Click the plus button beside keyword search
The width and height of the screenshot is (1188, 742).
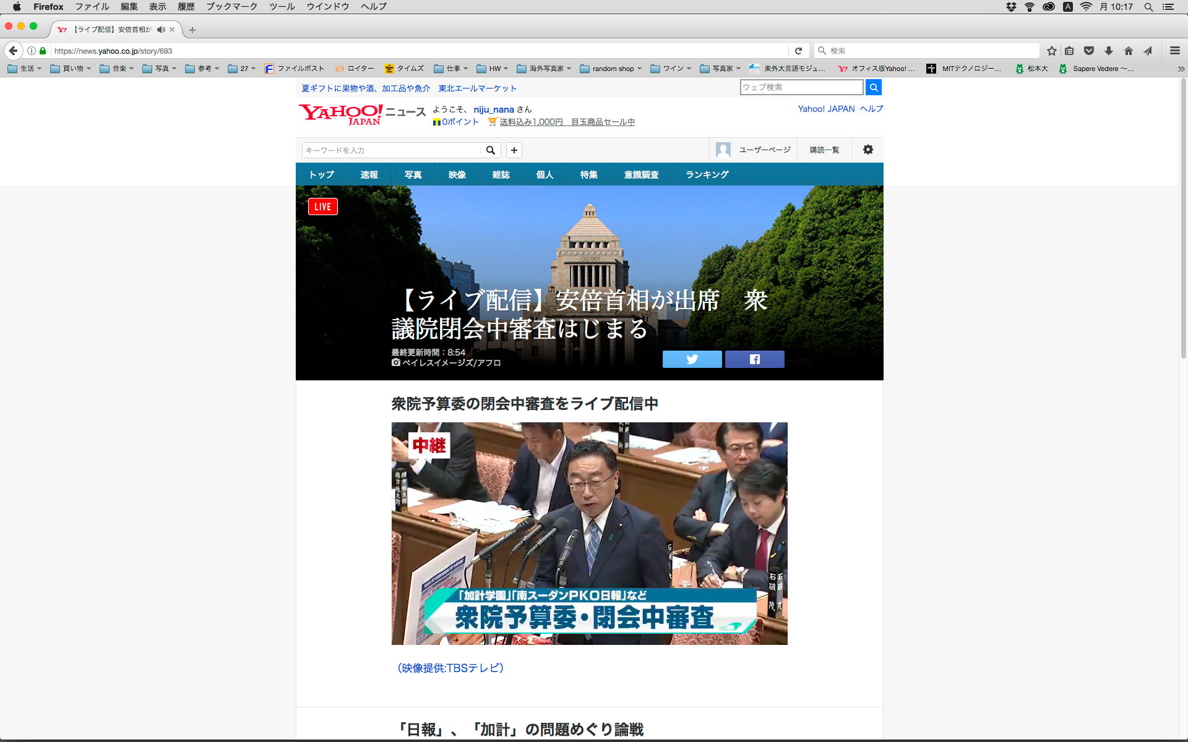(x=514, y=150)
